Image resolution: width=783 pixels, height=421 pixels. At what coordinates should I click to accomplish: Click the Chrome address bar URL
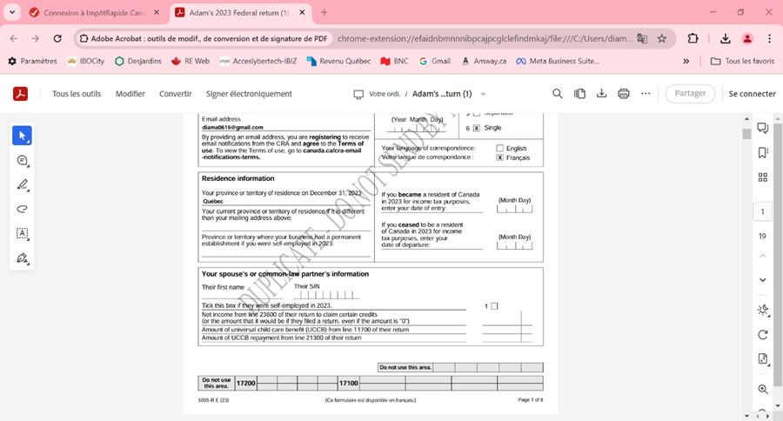pyautogui.click(x=485, y=38)
